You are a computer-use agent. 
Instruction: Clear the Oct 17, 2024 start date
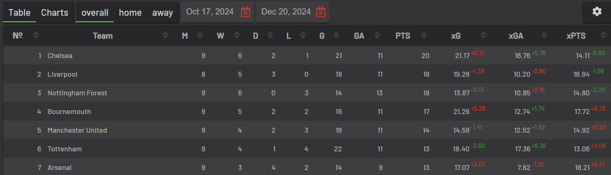[245, 12]
